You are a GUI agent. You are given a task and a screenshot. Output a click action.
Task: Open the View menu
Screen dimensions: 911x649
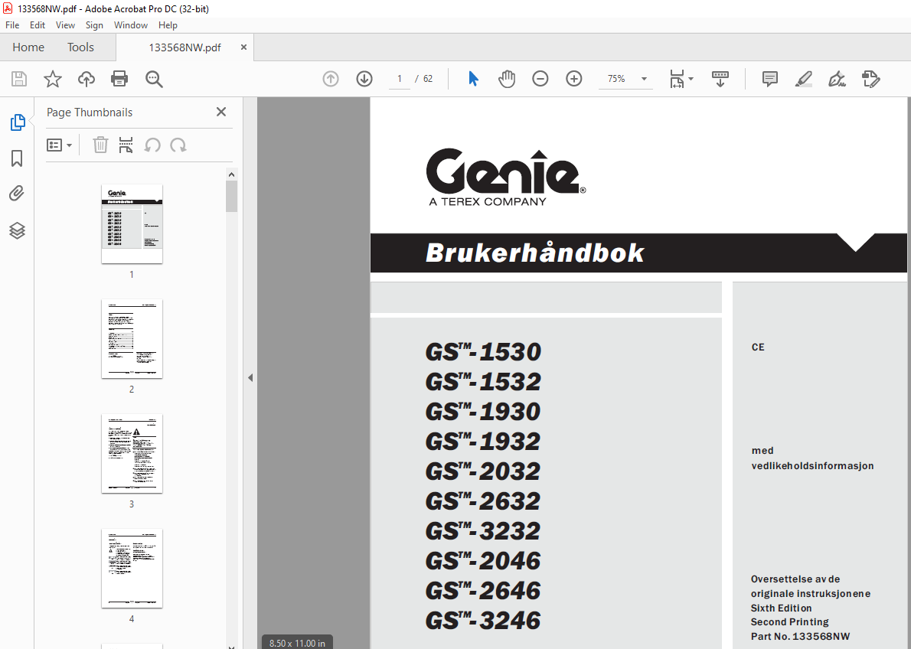65,25
